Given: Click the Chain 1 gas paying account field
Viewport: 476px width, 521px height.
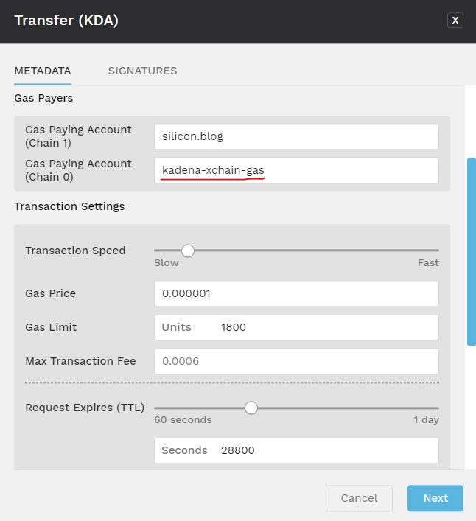Looking at the screenshot, I should coord(296,136).
